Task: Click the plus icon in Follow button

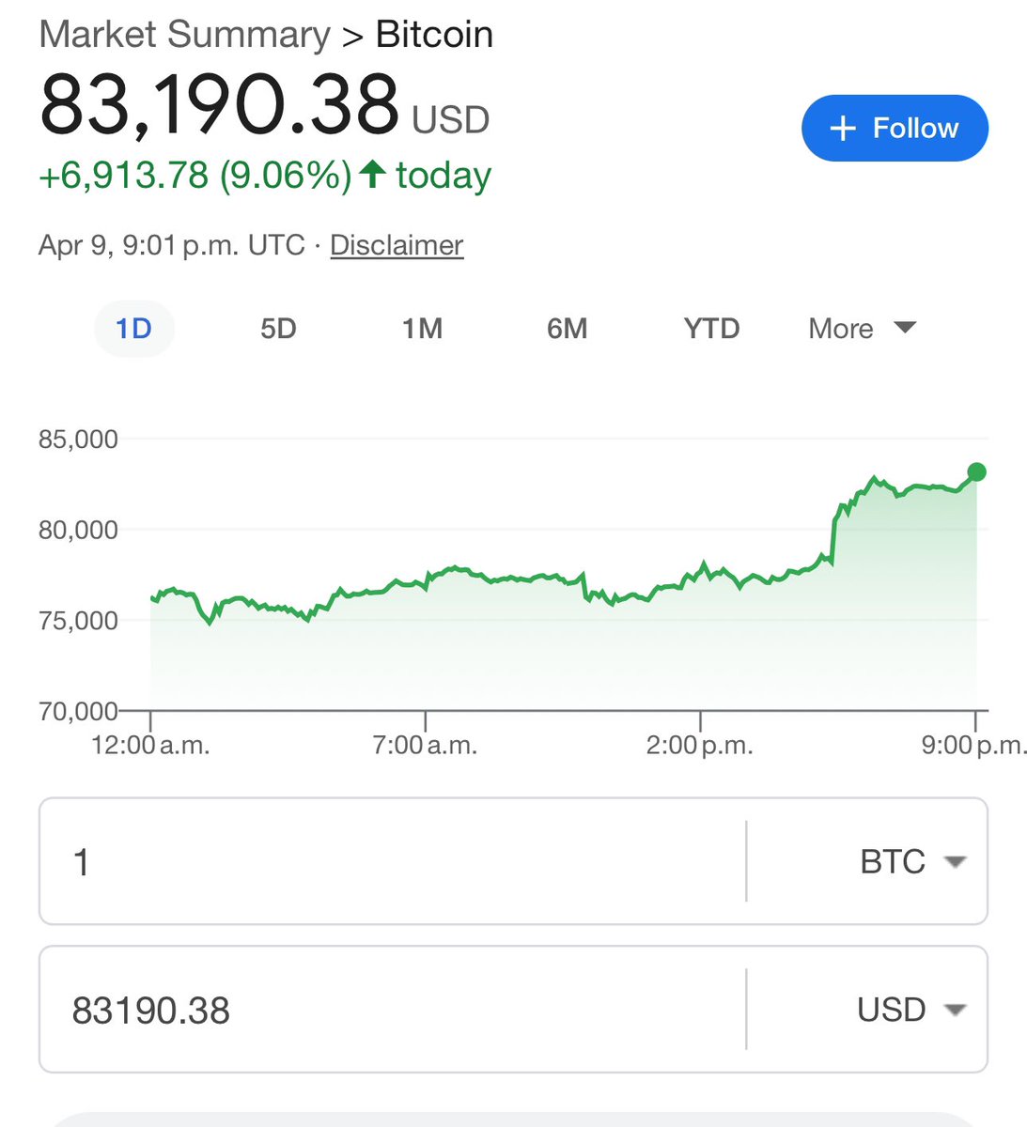Action: [843, 129]
